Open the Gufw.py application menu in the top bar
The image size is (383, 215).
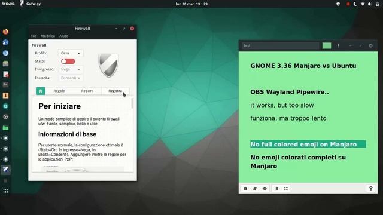tap(31, 4)
